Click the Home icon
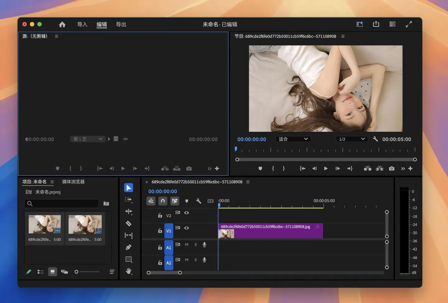The width and height of the screenshot is (448, 303). [62, 24]
